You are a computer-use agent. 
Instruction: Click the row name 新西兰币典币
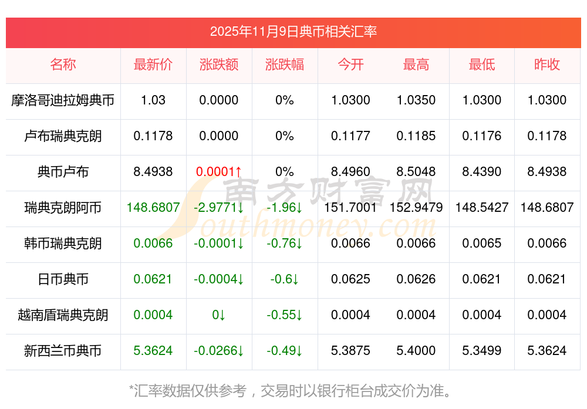tap(63, 351)
